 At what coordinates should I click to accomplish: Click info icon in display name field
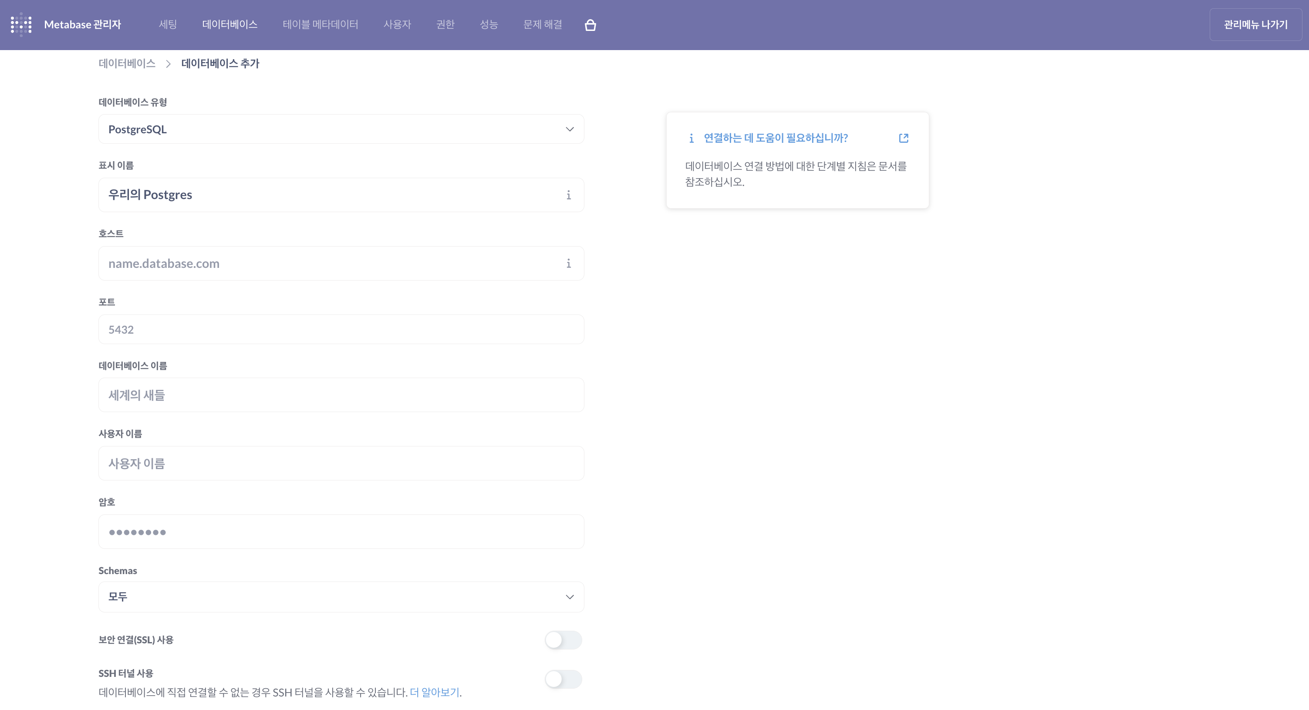(x=568, y=195)
